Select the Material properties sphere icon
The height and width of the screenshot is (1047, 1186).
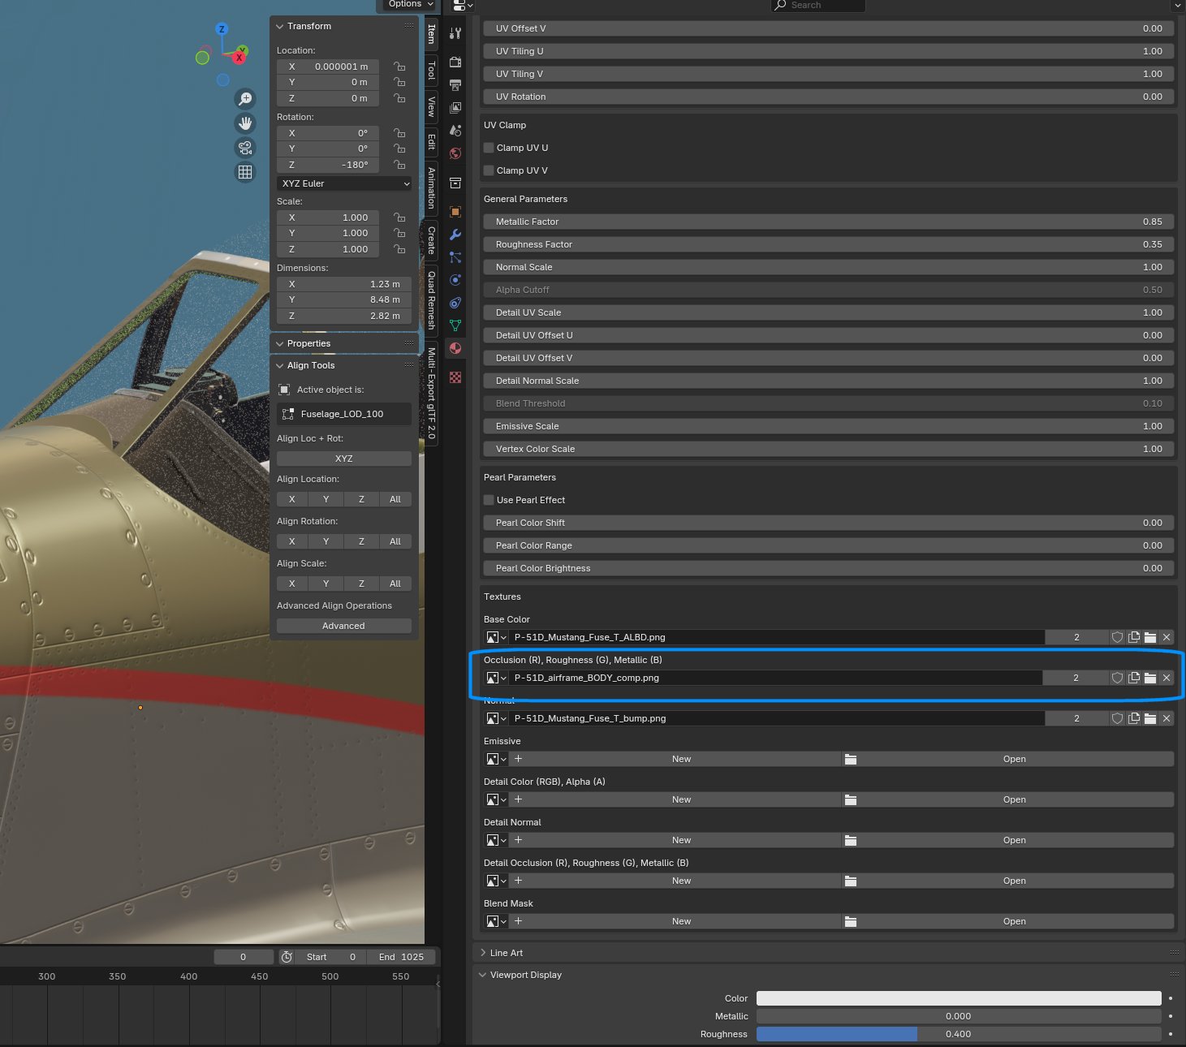pos(455,348)
